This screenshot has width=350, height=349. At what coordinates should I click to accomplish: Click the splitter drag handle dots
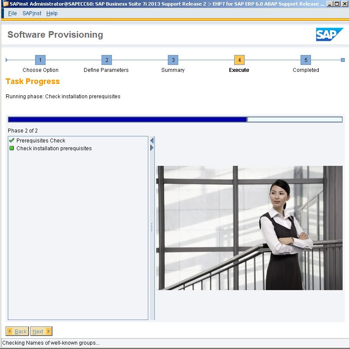[x=152, y=227]
